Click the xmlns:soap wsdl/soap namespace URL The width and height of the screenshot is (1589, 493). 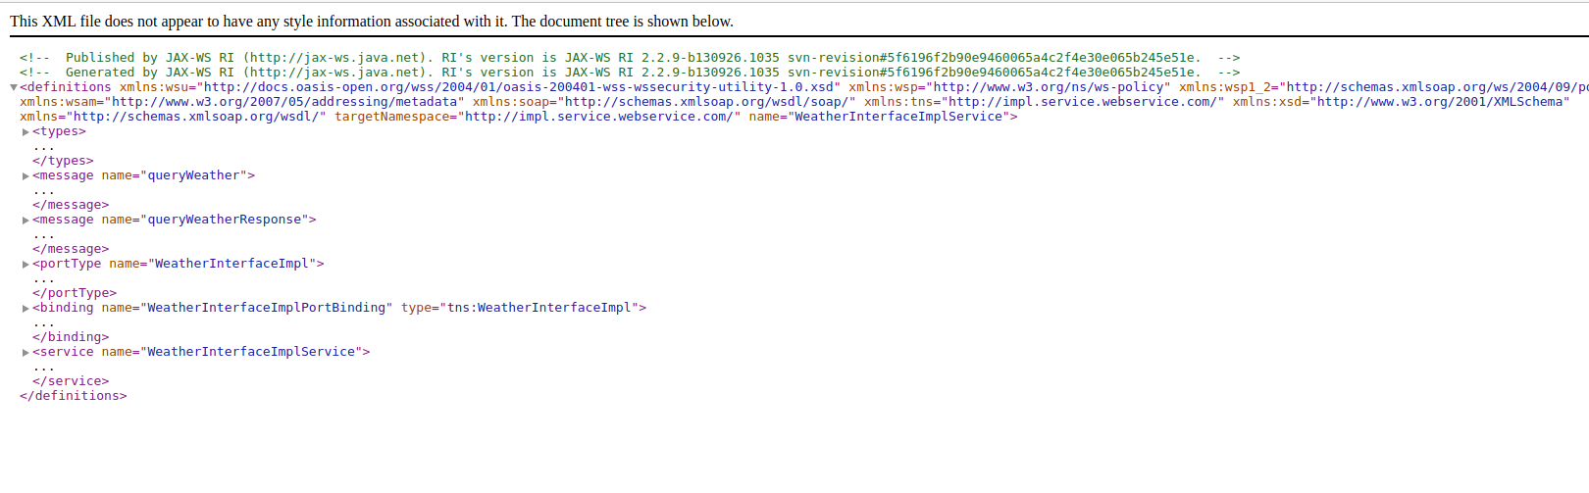point(707,102)
